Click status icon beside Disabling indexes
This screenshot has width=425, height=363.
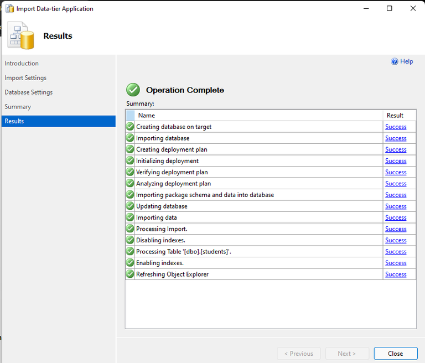click(130, 240)
